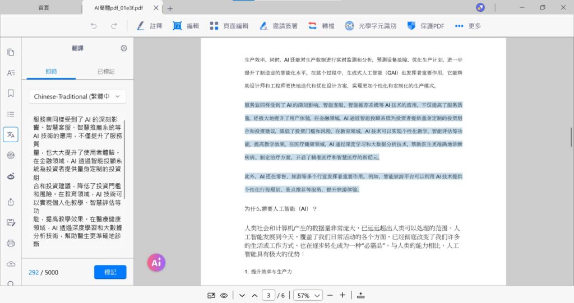Open the user account avatar
The height and width of the screenshot is (303, 574).
480,7
